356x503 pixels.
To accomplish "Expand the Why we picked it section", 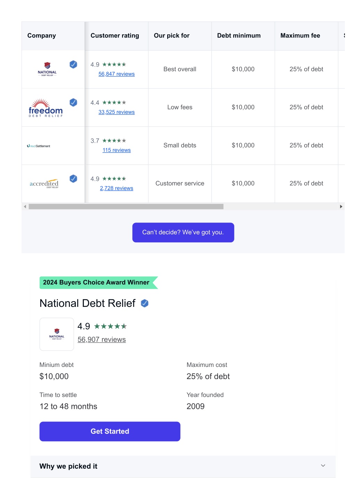I will [183, 466].
